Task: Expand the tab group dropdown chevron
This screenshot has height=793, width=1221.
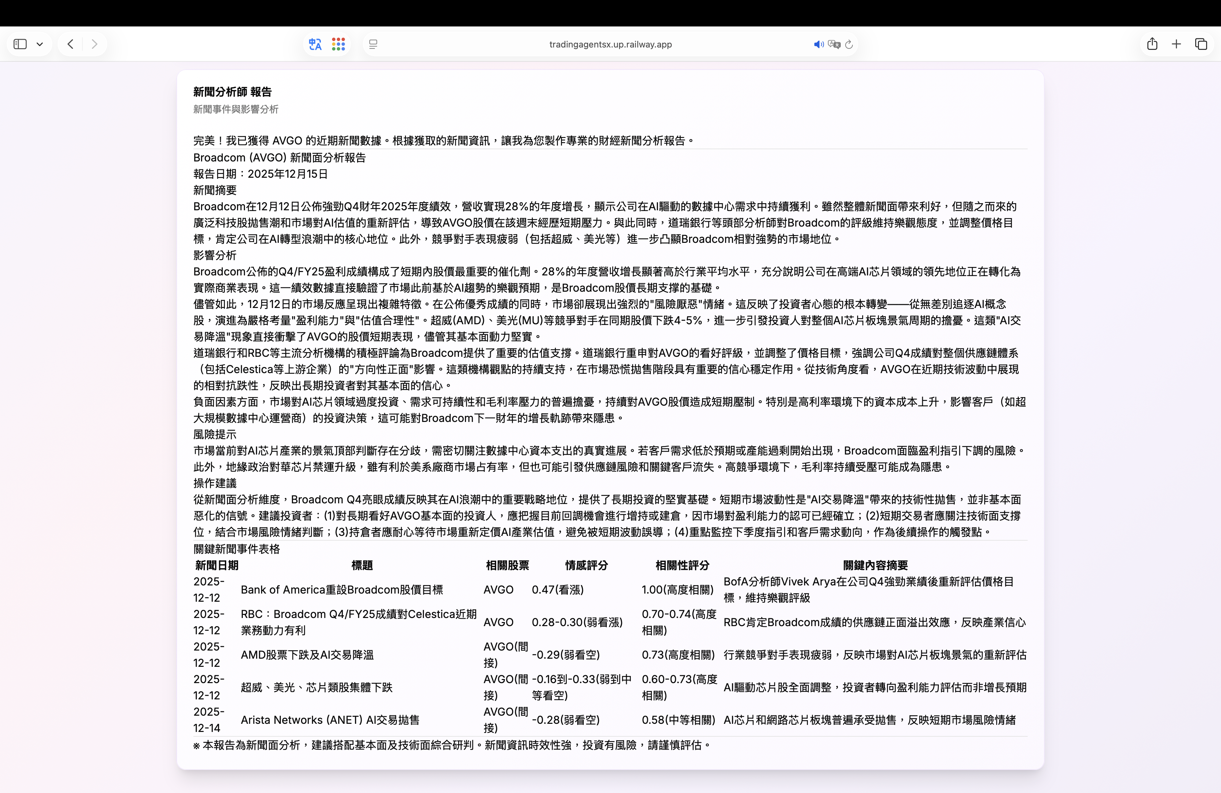Action: tap(40, 44)
